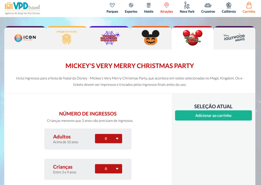Select the Very Merry Christmas Party tab
This screenshot has height=185, width=261.
coord(193,38)
